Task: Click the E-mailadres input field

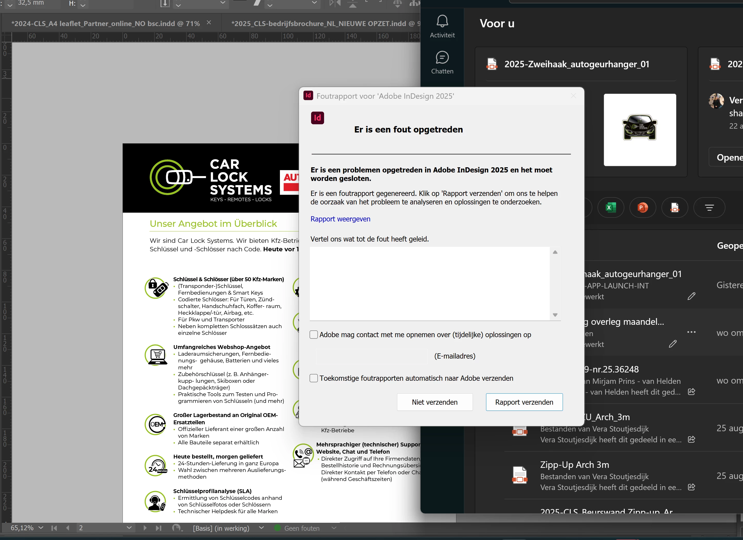Action: (371, 356)
